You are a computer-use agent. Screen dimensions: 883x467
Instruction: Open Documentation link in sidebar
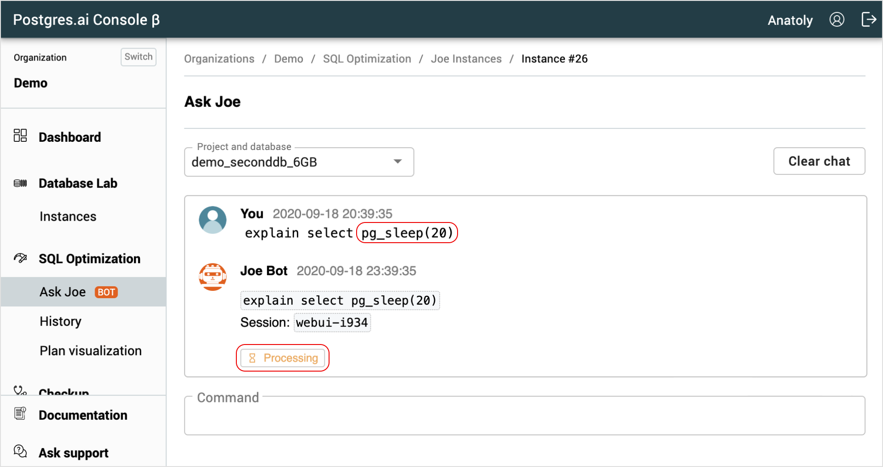coord(83,415)
